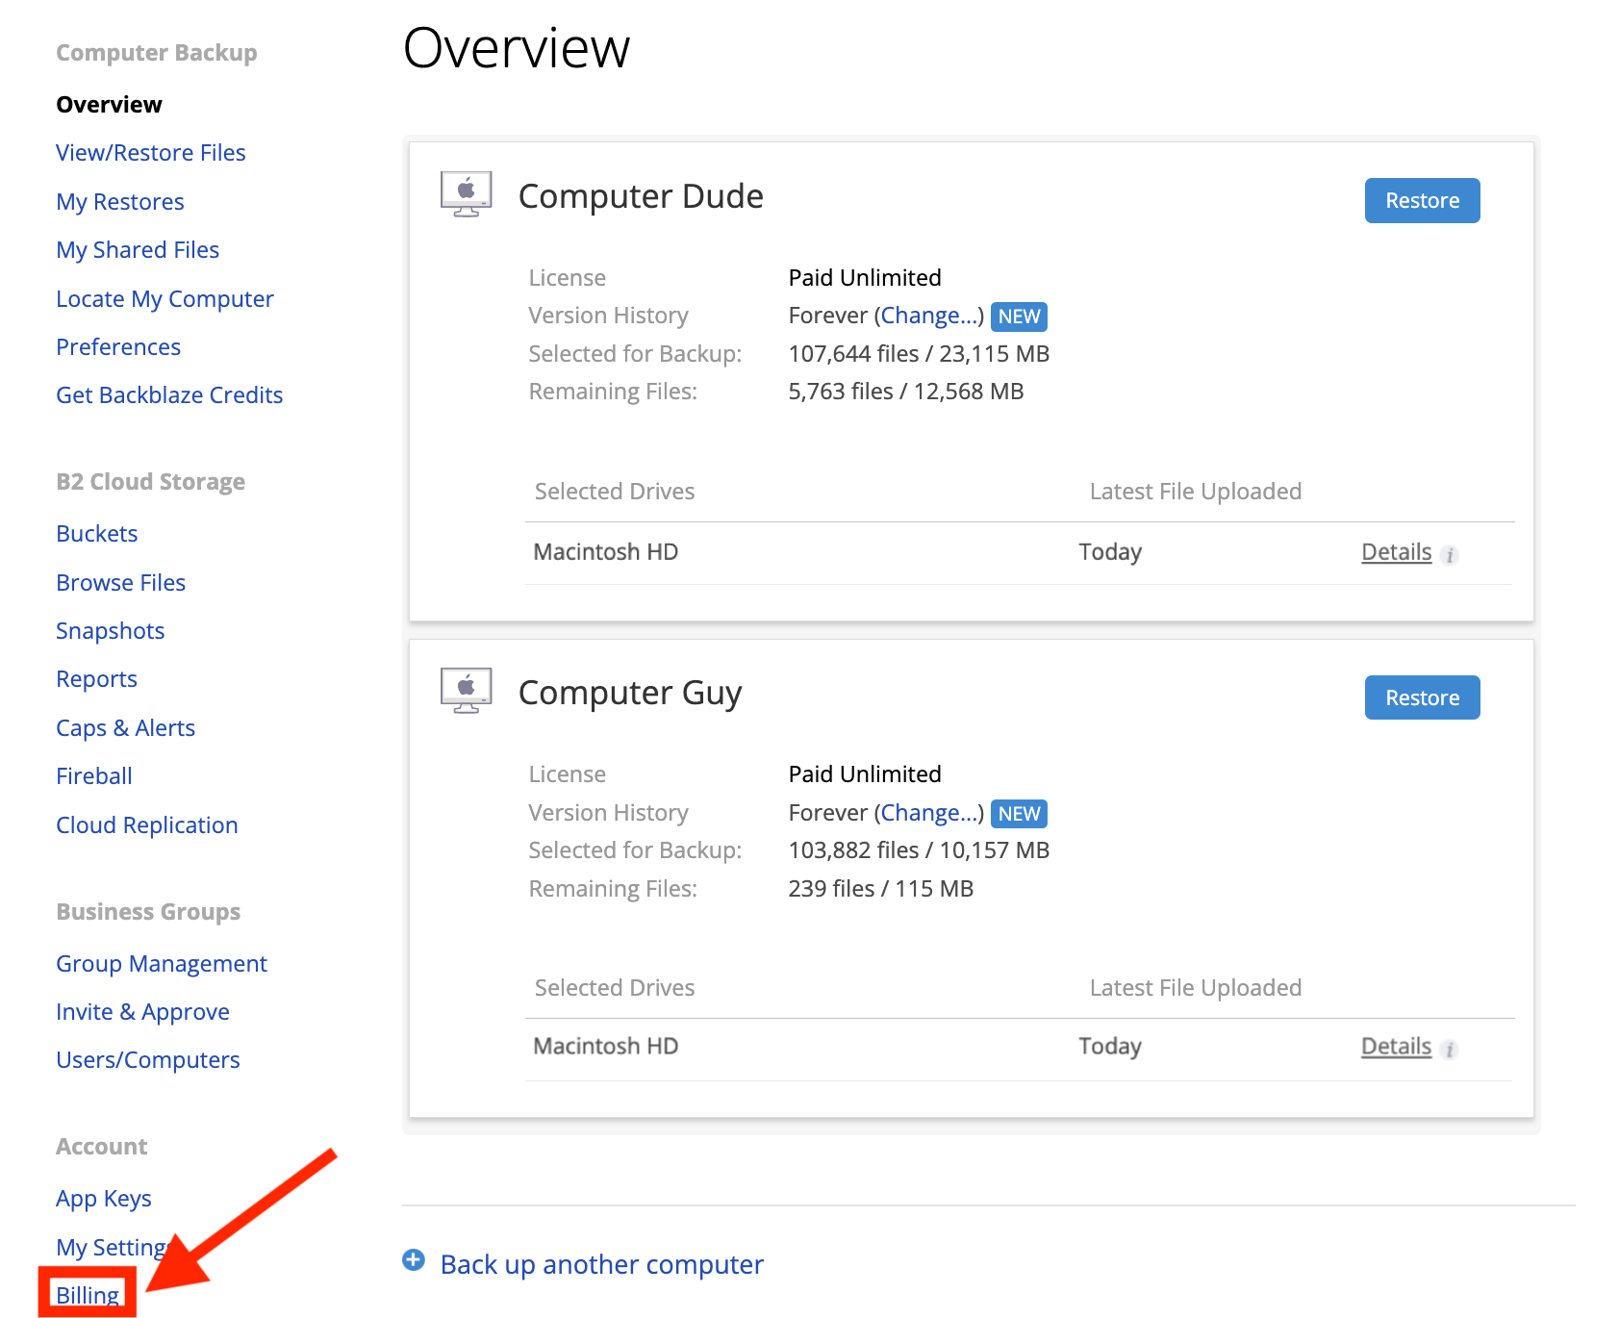The image size is (1619, 1318).
Task: Open Caps & Alerts
Action: click(x=126, y=728)
